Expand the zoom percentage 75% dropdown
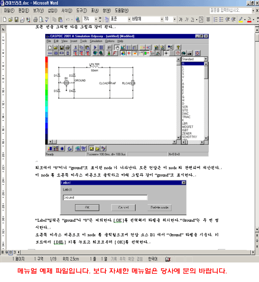The height and width of the screenshot is (282, 259). coord(96,19)
